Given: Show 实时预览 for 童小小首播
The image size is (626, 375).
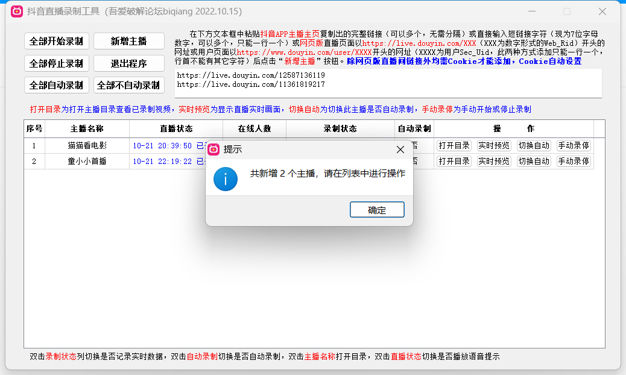Looking at the screenshot, I should coord(494,161).
